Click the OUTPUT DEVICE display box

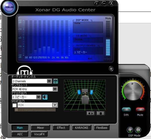[x=88, y=51]
